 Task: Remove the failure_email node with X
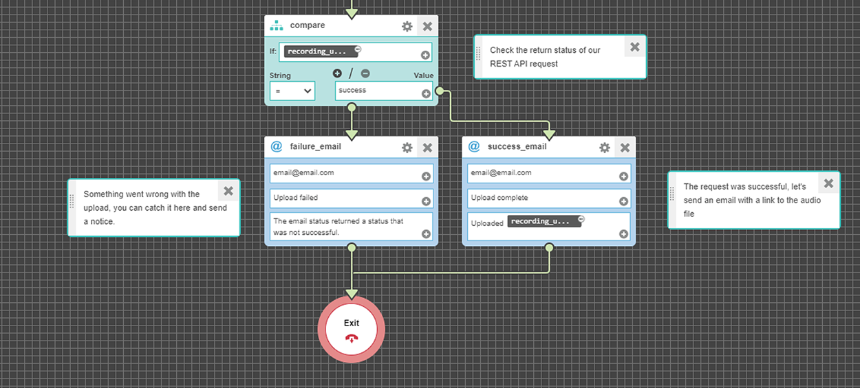(x=427, y=147)
